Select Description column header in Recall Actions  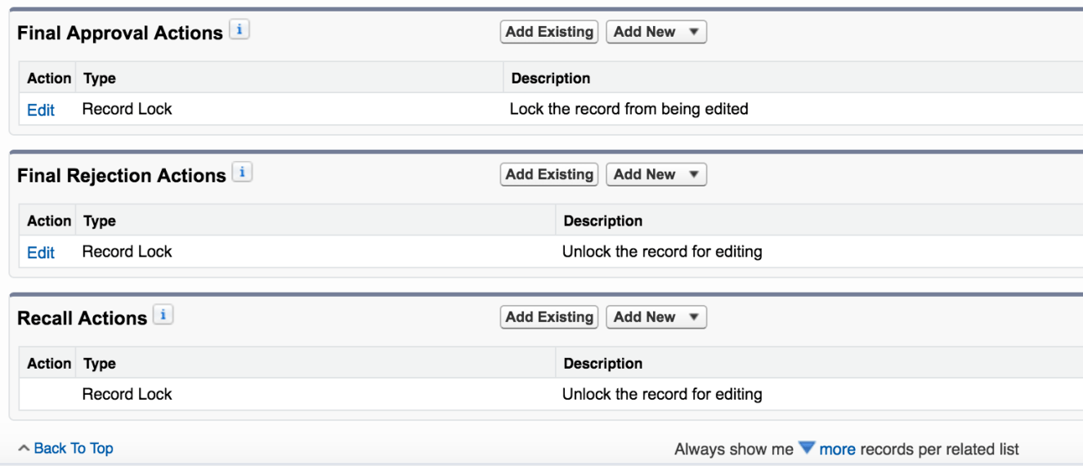click(x=602, y=364)
